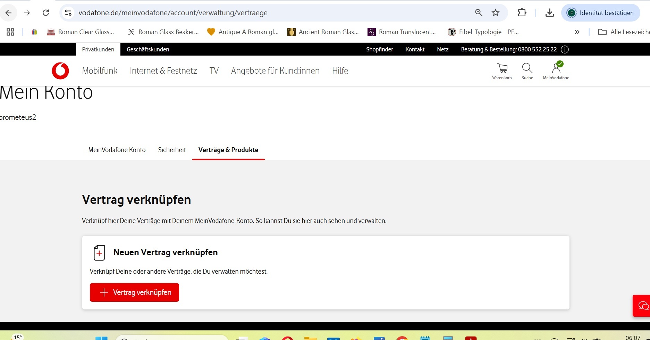Open the Netz link

click(442, 49)
